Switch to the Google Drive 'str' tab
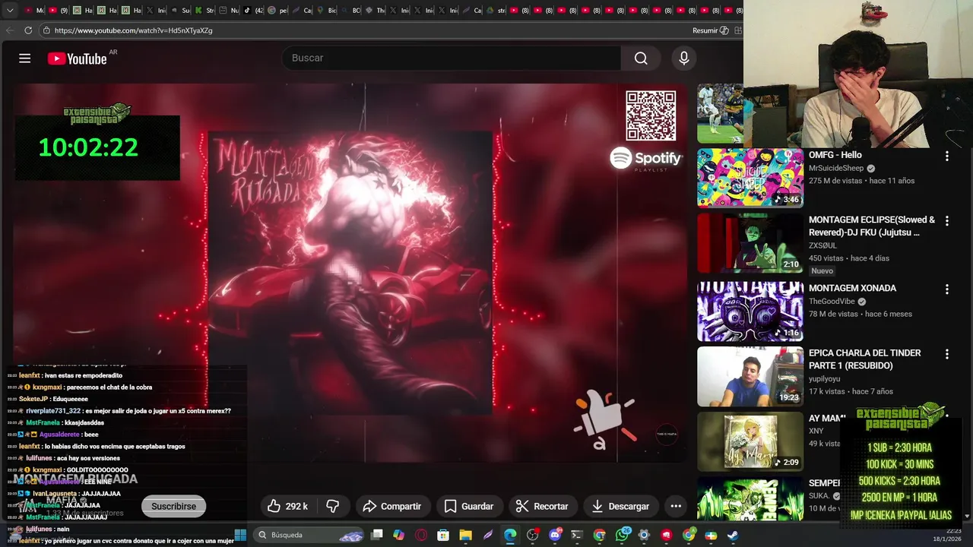The height and width of the screenshot is (547, 973). click(497, 10)
